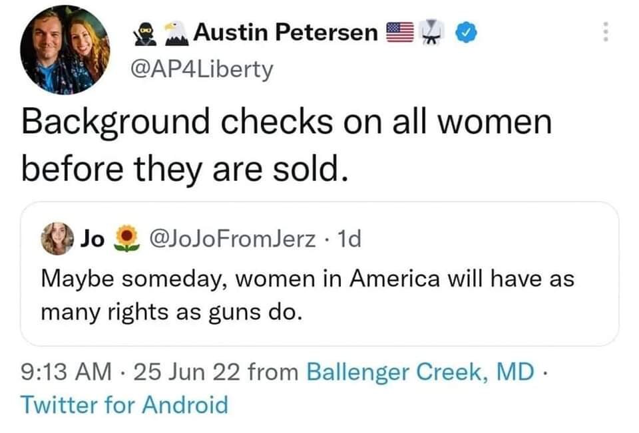The image size is (639, 433).
Task: Click the Twitter for Android source link
Action: click(x=124, y=404)
